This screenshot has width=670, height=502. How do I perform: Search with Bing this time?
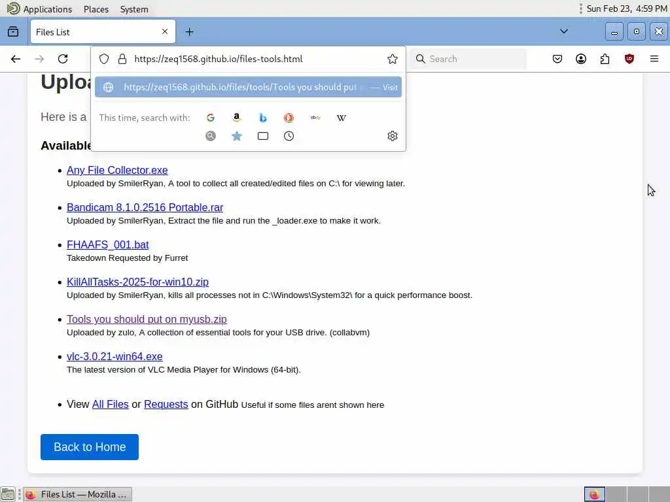pyautogui.click(x=263, y=118)
